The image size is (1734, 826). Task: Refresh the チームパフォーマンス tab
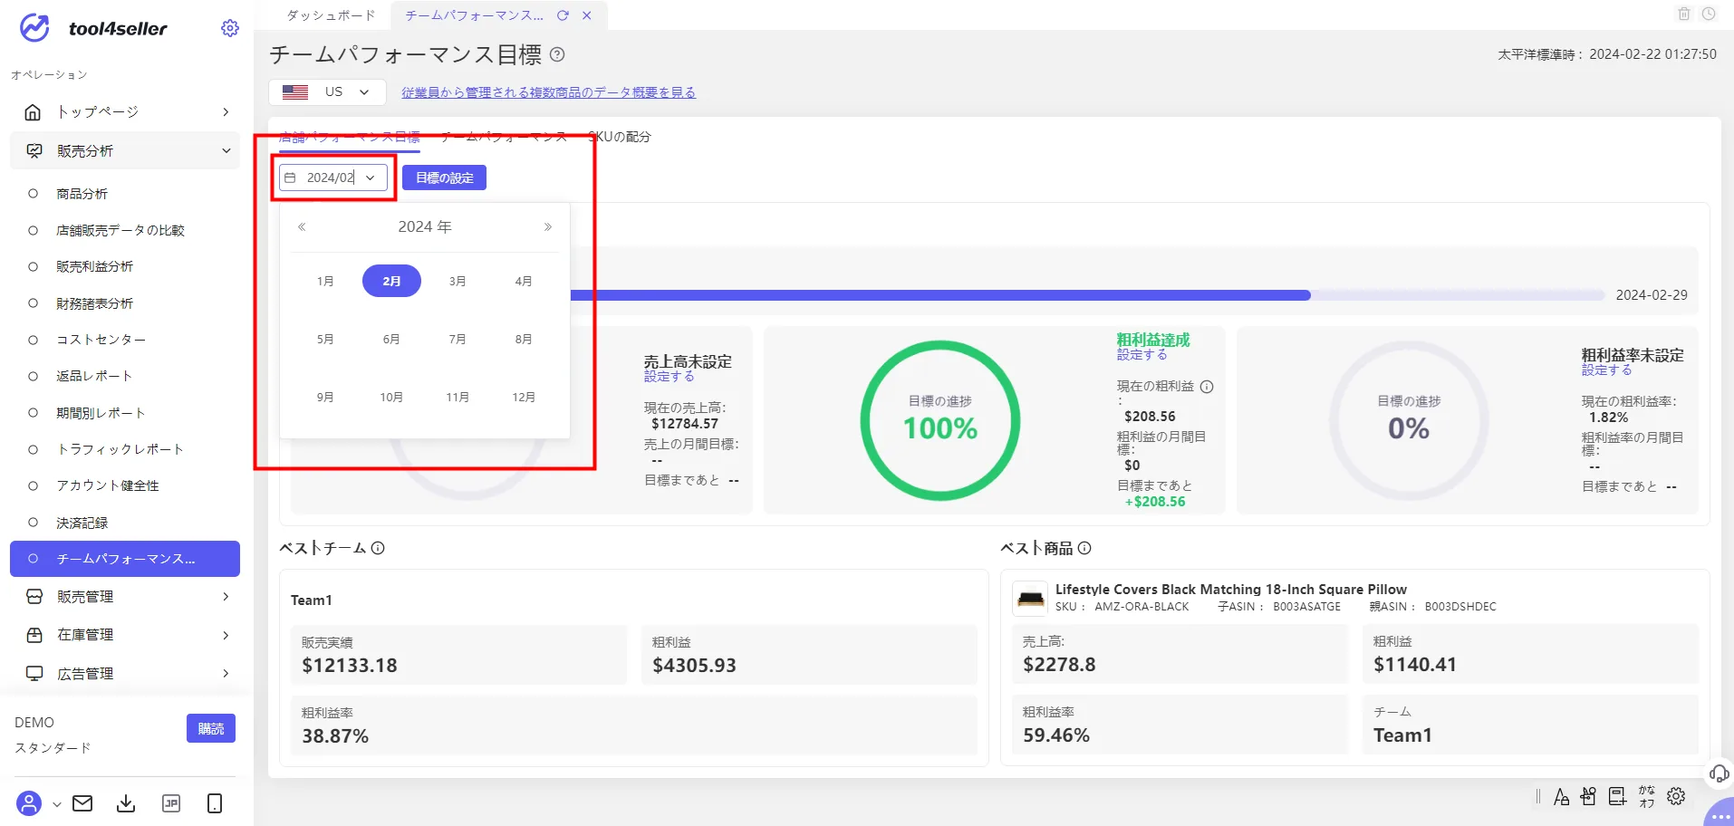pyautogui.click(x=563, y=15)
